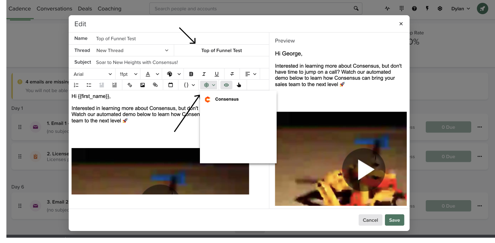Toggle strikethrough formatting in the editor
The image size is (495, 243).
(232, 74)
